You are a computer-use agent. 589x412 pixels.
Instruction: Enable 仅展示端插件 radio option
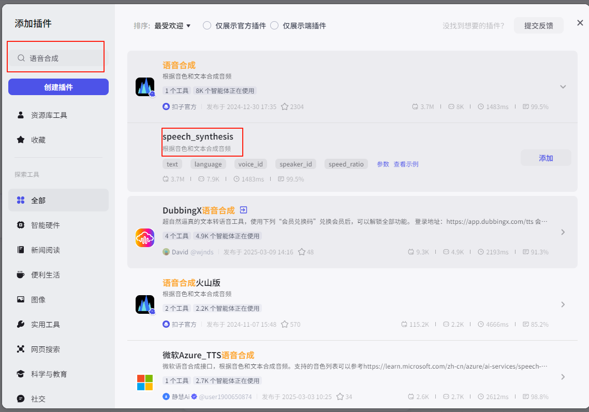(275, 25)
